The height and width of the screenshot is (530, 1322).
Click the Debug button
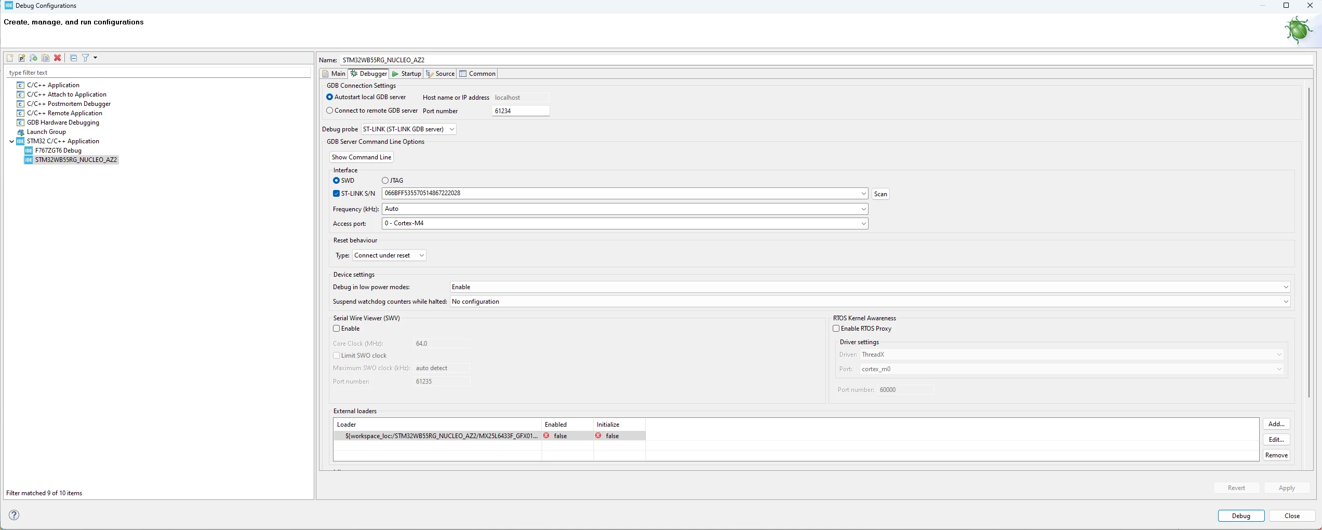(1241, 516)
